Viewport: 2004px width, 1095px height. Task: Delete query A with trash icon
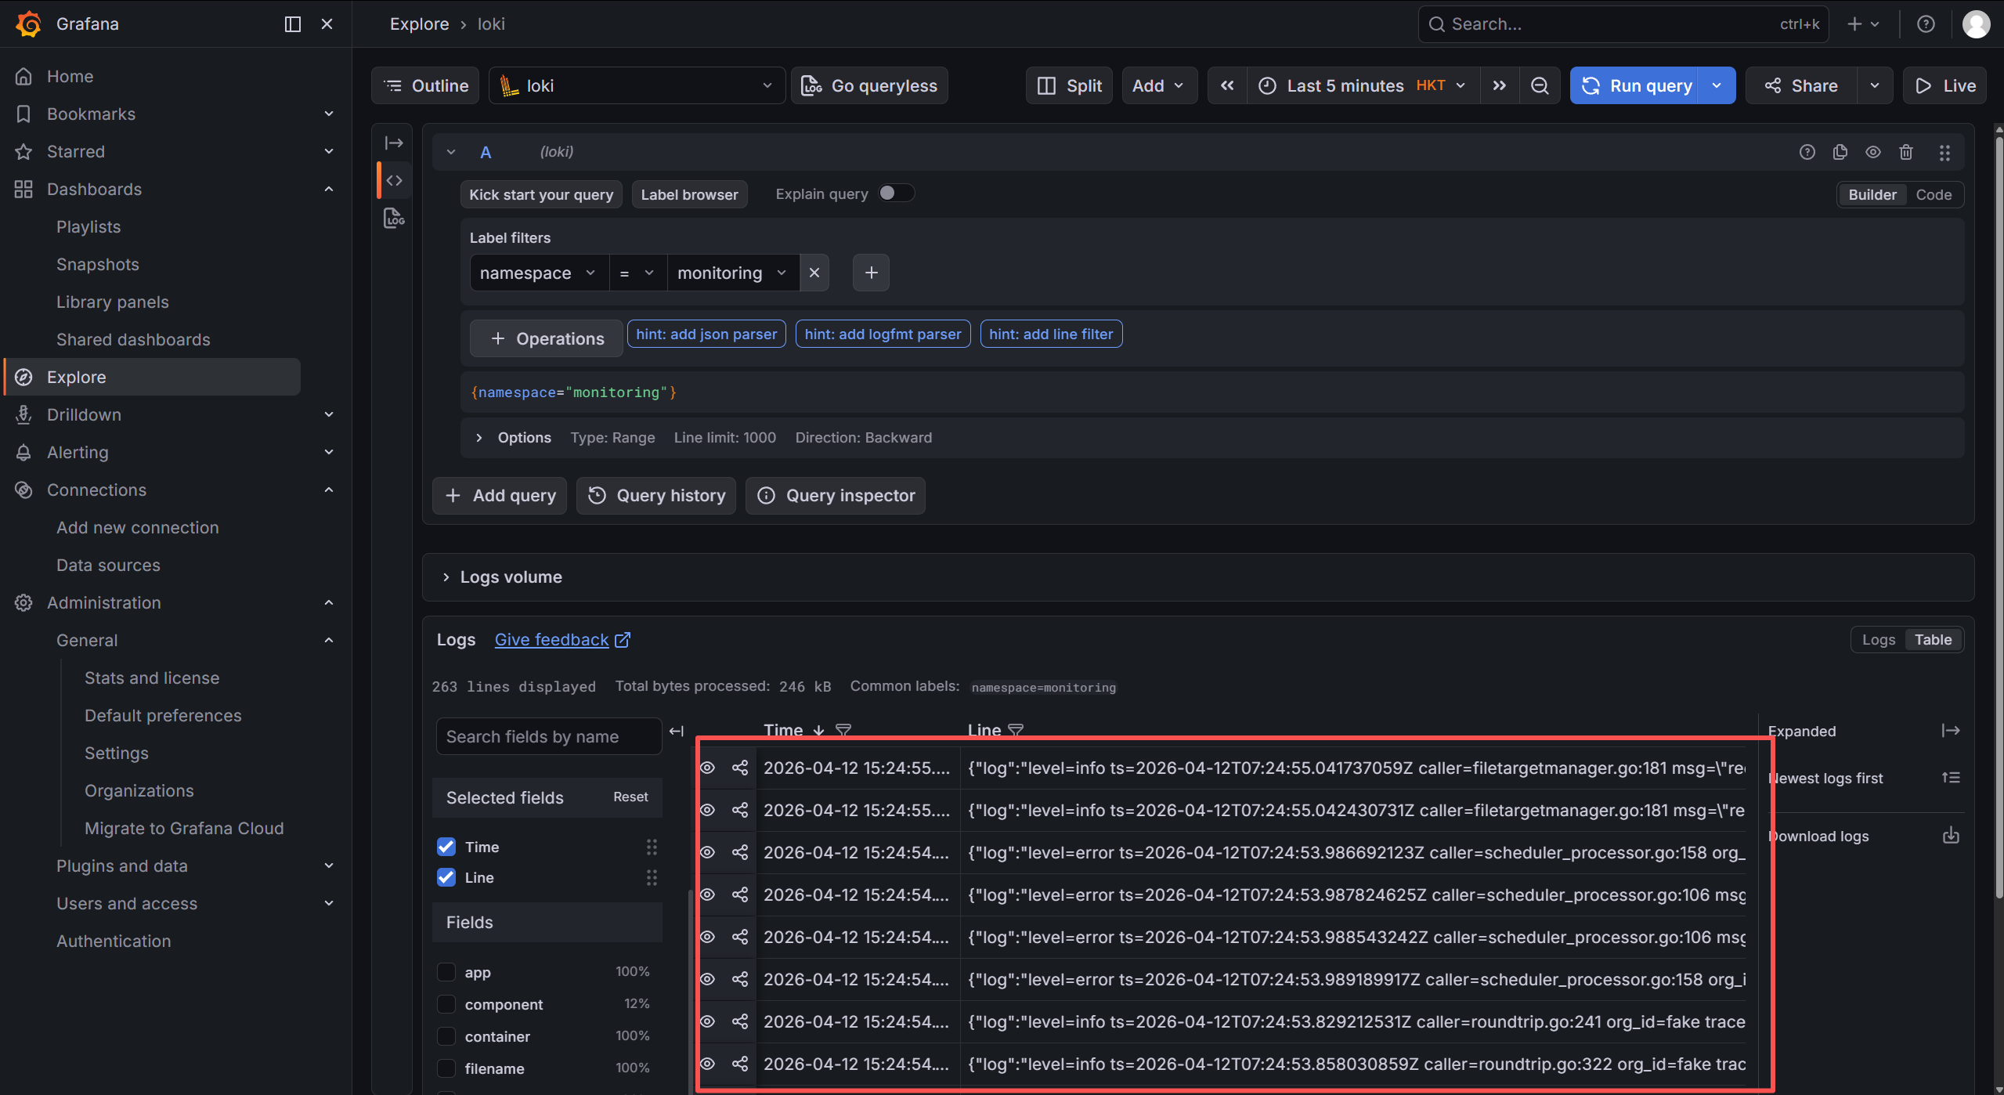(x=1906, y=152)
